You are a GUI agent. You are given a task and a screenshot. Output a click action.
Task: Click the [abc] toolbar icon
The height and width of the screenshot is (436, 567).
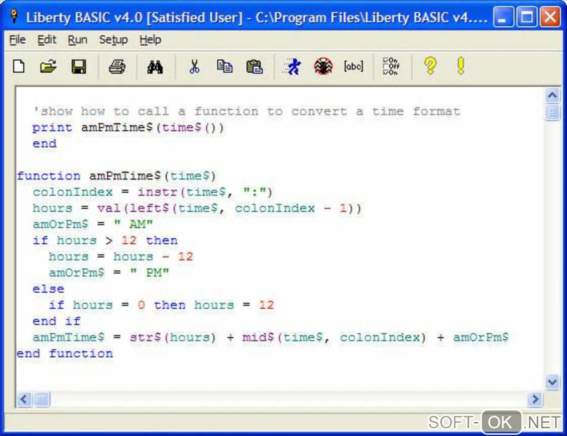[x=354, y=66]
